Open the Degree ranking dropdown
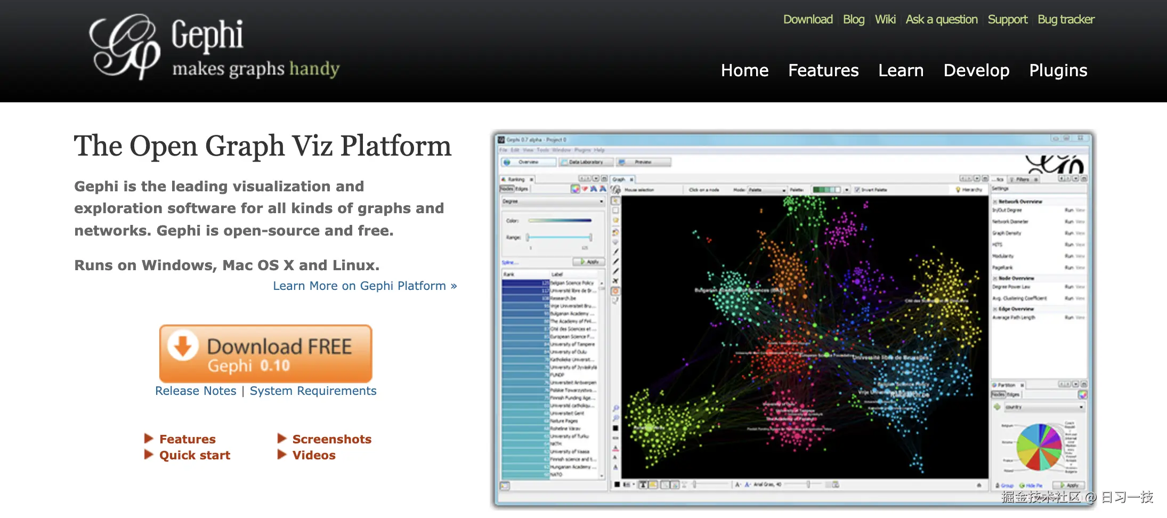Screen dimensions: 1167x518 [552, 201]
